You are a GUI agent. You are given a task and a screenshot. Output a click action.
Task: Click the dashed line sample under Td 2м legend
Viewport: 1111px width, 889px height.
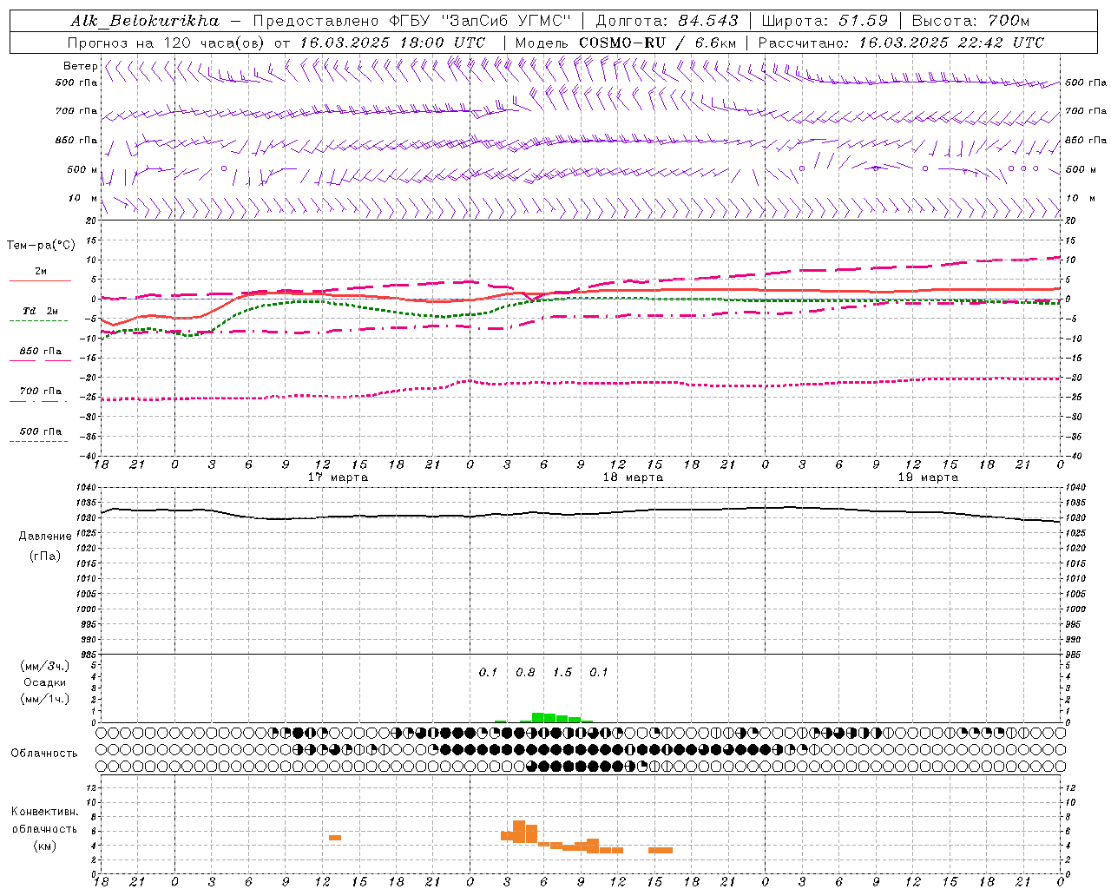(x=38, y=321)
